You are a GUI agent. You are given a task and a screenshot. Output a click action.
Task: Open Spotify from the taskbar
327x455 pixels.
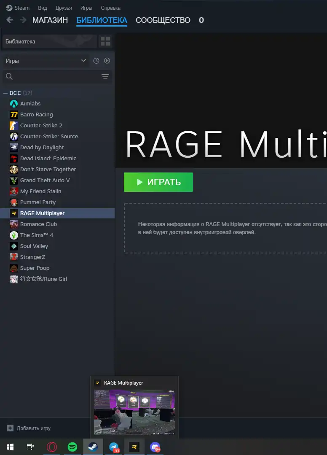[x=72, y=447]
